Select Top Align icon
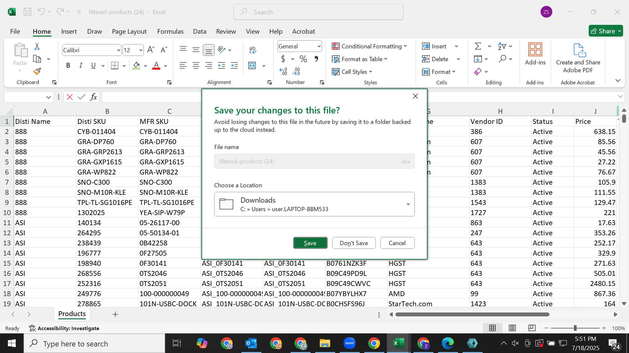629x353 pixels. [x=183, y=49]
